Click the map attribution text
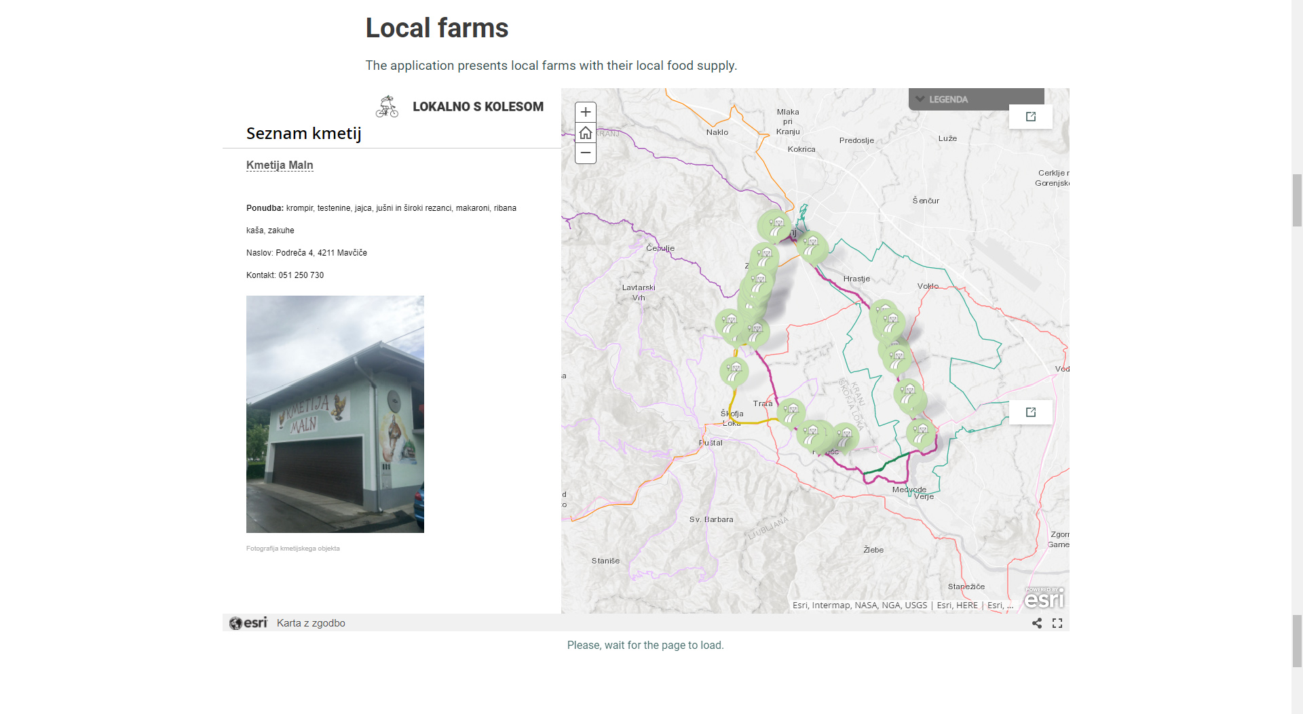The height and width of the screenshot is (714, 1303). coord(903,606)
